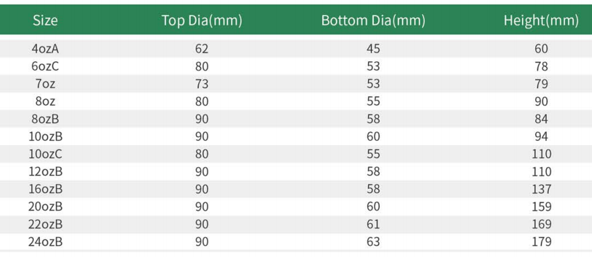The height and width of the screenshot is (257, 592).
Task: Select the 24ozB size cell
Action: tap(45, 242)
